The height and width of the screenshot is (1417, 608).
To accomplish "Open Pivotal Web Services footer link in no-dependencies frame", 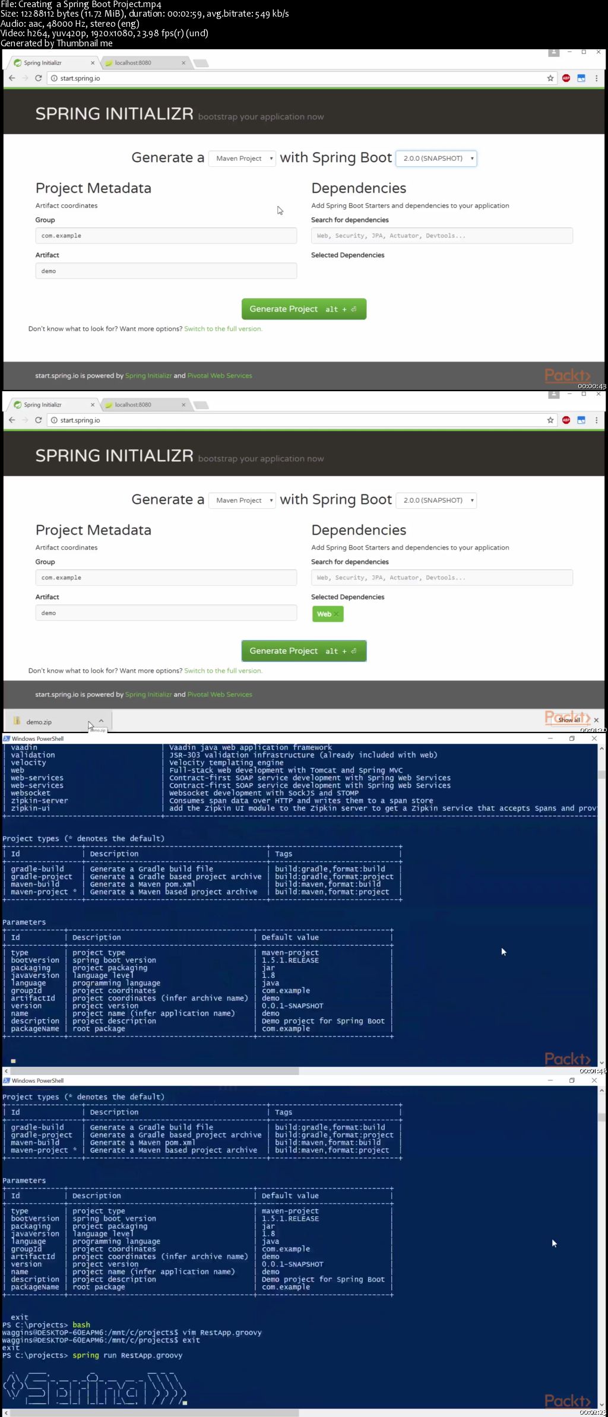I will click(220, 376).
